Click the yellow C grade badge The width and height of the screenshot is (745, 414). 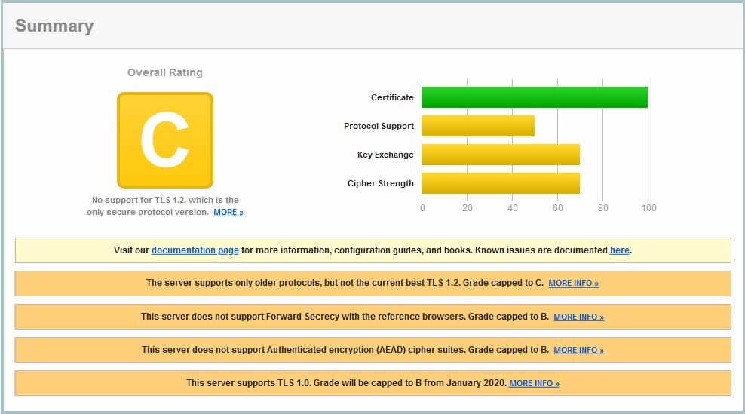click(x=165, y=140)
